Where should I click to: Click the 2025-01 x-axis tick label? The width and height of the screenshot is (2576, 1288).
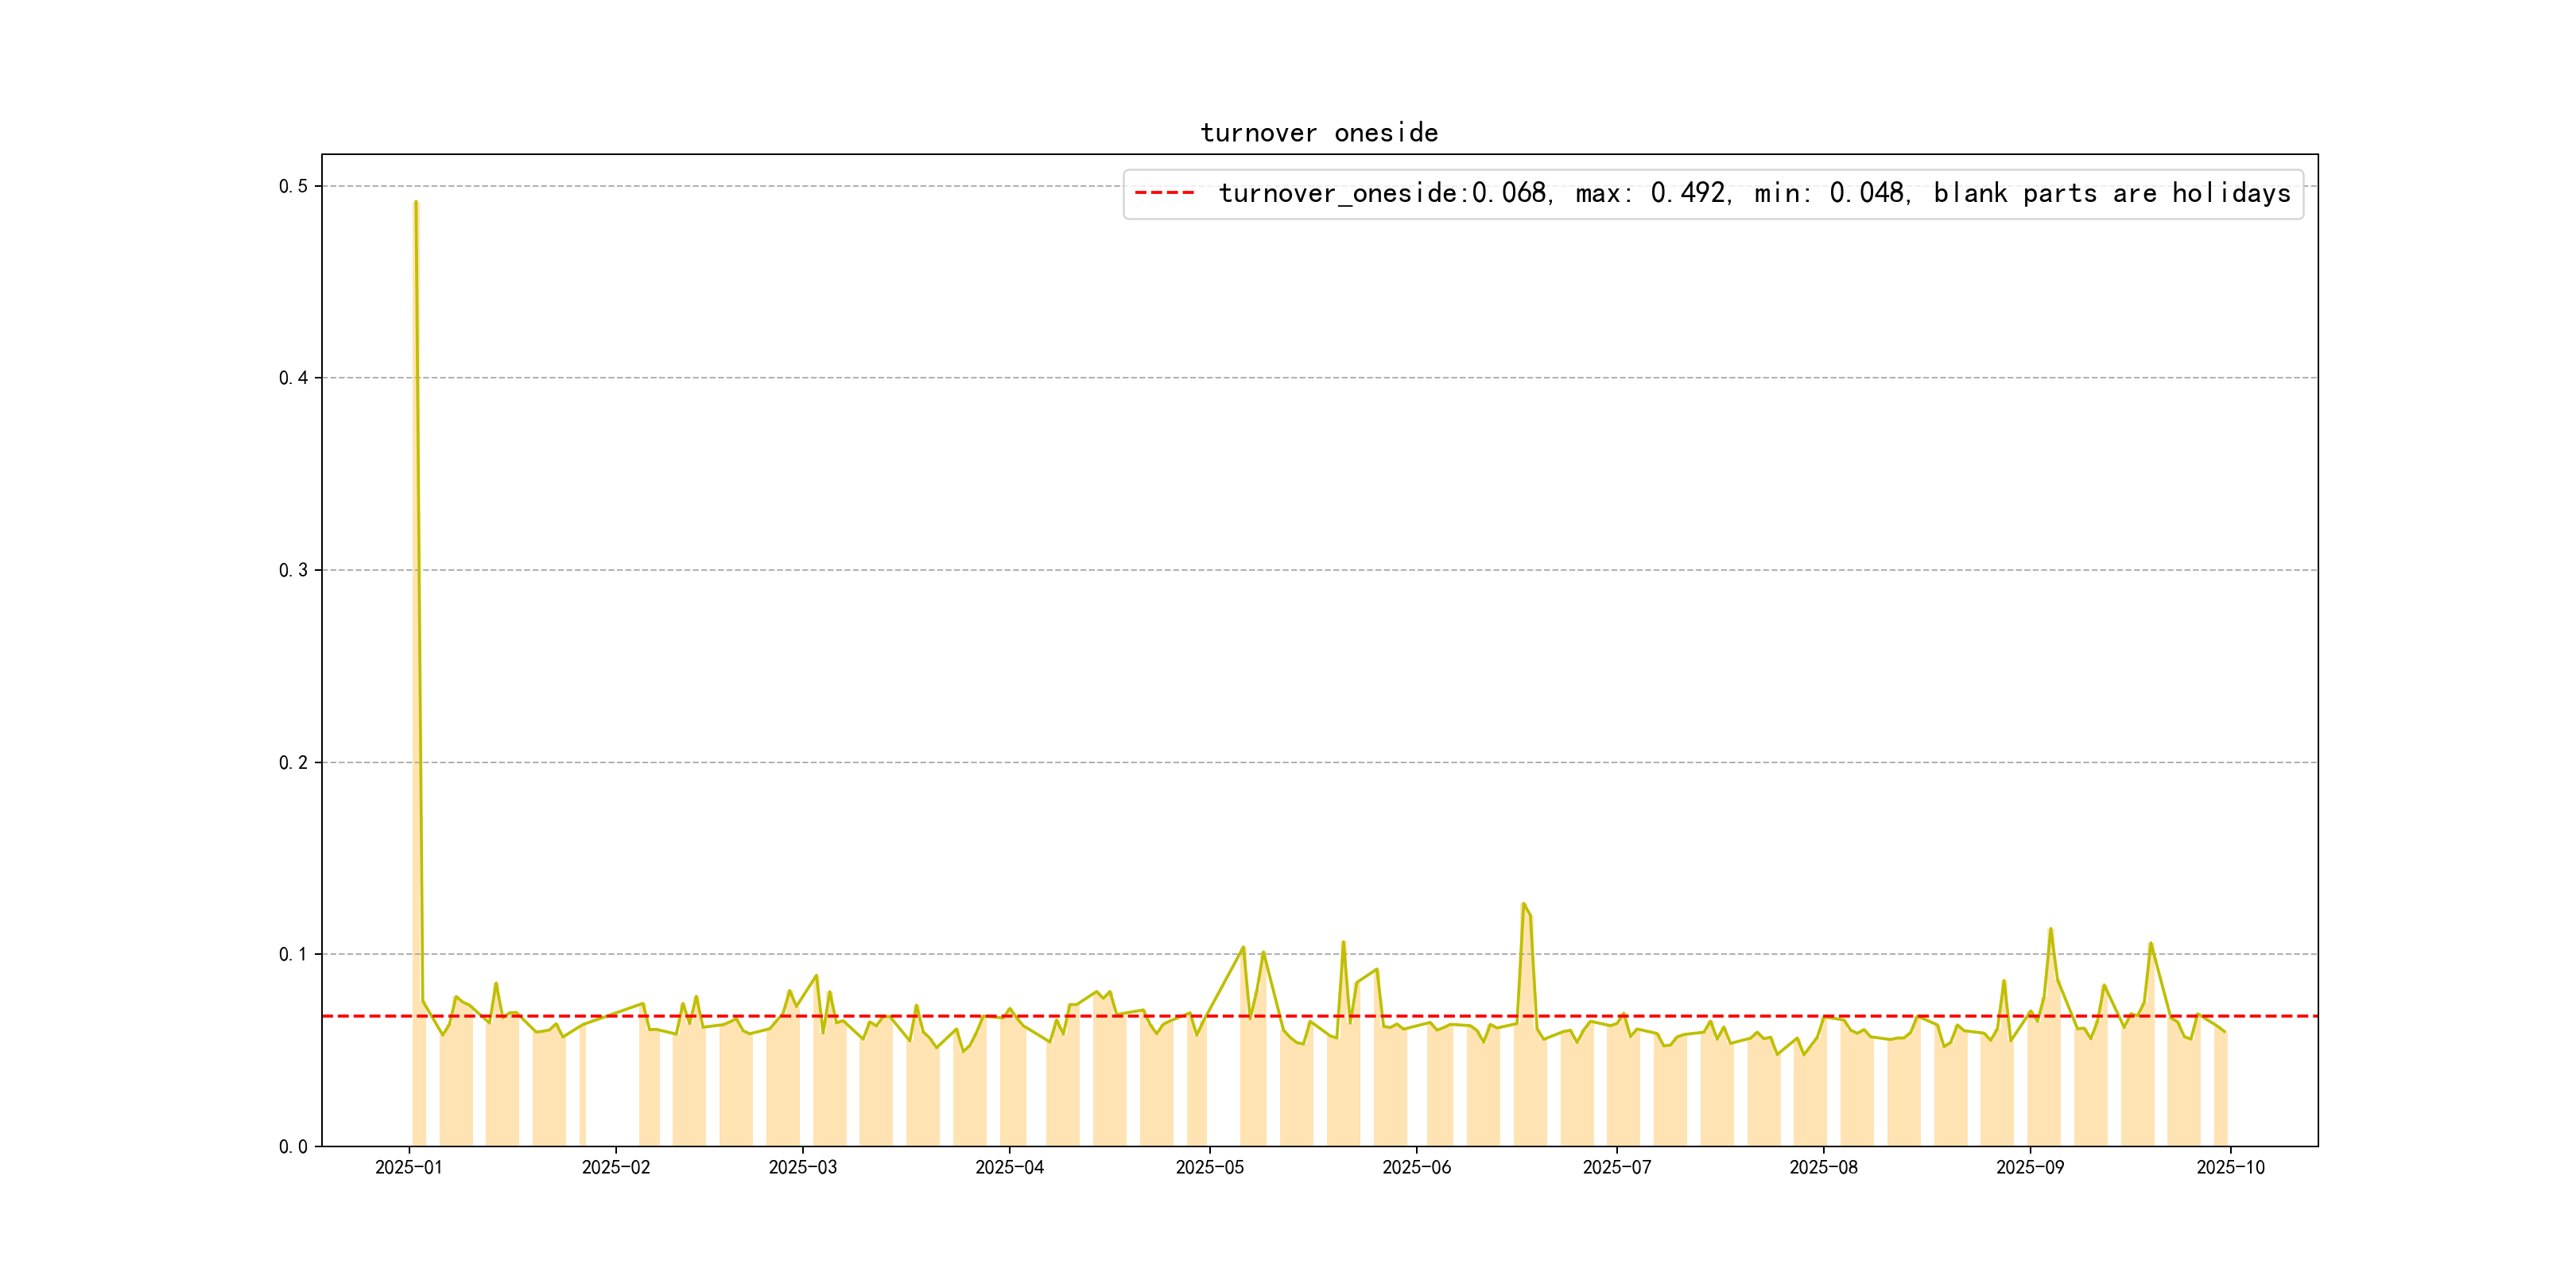point(408,1167)
